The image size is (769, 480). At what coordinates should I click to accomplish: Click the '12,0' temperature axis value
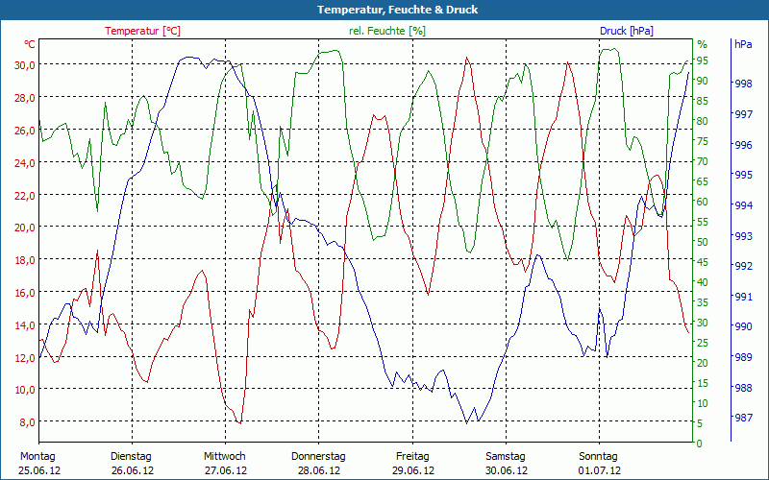click(25, 357)
